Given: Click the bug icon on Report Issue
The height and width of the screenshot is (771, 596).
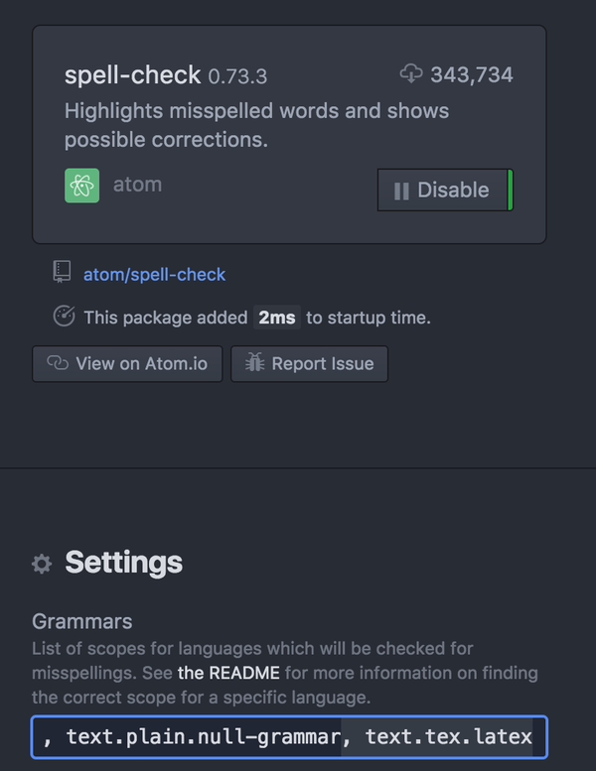Looking at the screenshot, I should pos(254,364).
